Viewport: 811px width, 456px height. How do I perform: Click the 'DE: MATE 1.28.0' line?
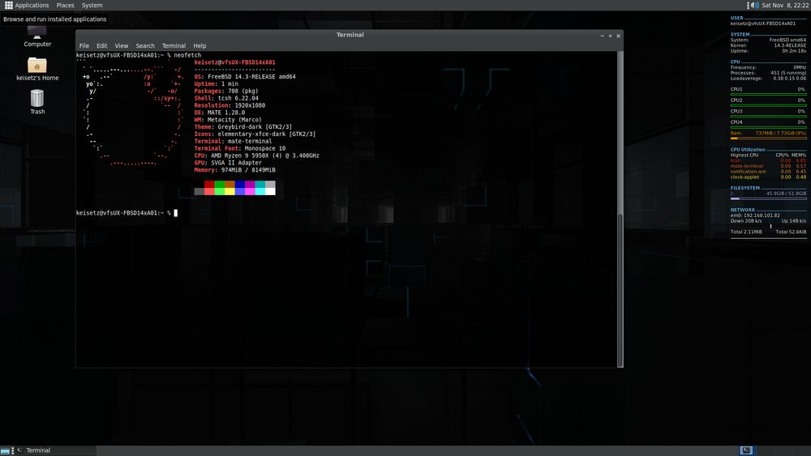[x=219, y=113]
